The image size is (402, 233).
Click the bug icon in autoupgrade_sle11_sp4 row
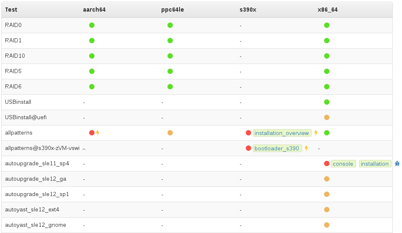click(397, 164)
